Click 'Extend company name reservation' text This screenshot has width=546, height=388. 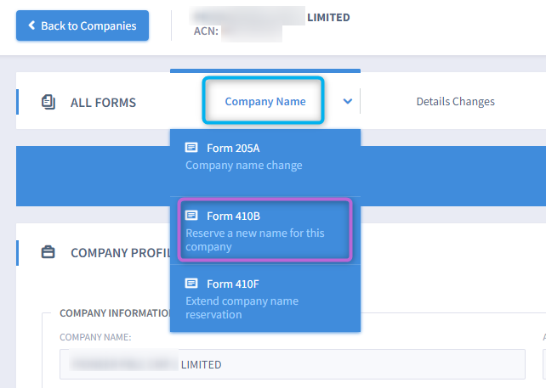242,307
